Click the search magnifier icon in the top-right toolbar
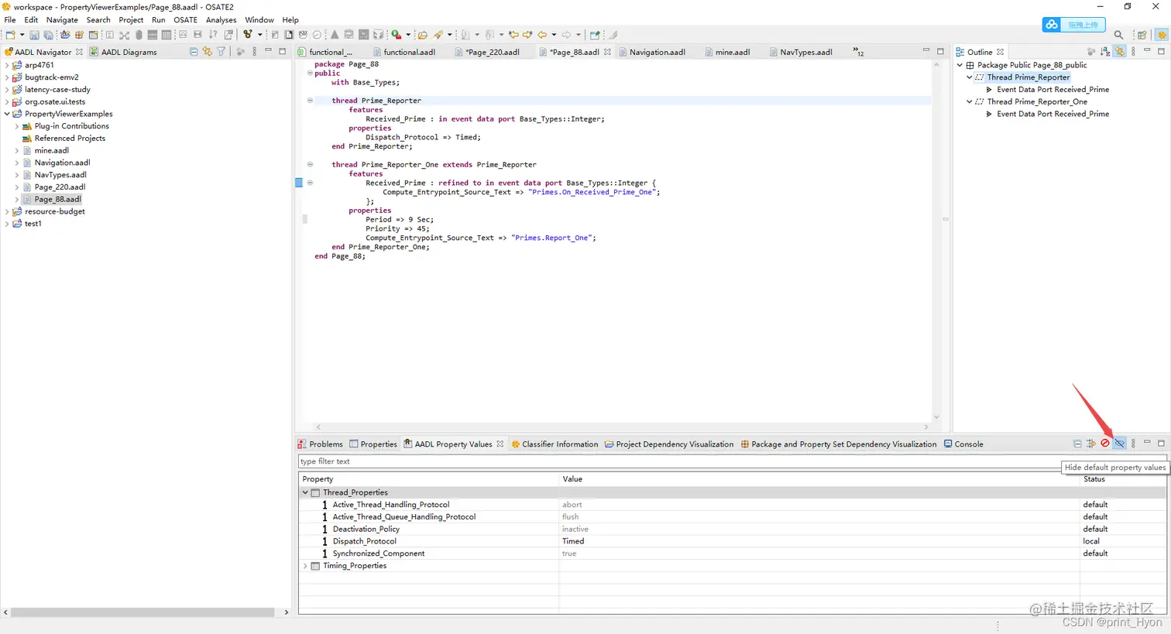 click(x=1118, y=35)
